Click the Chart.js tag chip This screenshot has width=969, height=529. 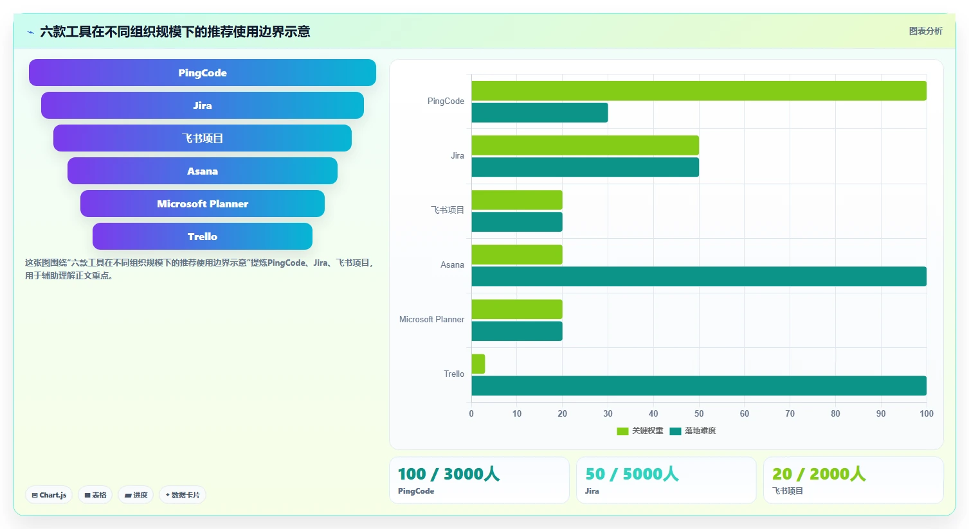[x=49, y=495]
